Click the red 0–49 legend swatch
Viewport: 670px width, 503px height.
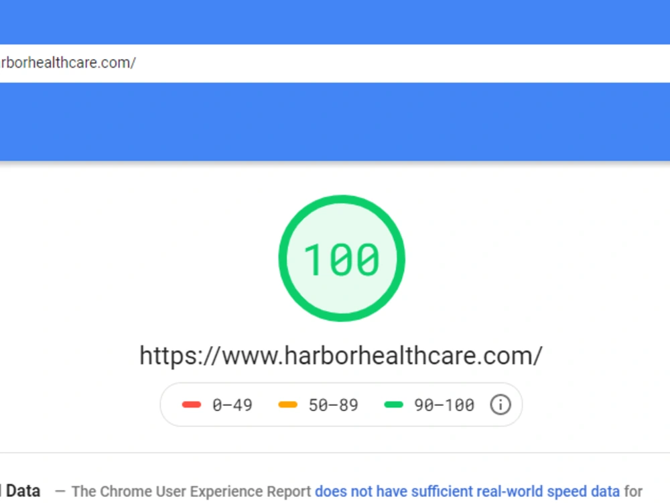(192, 404)
